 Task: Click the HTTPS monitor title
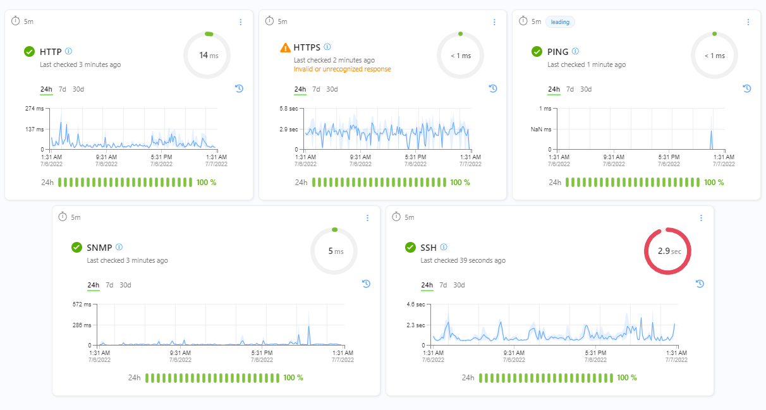(307, 47)
